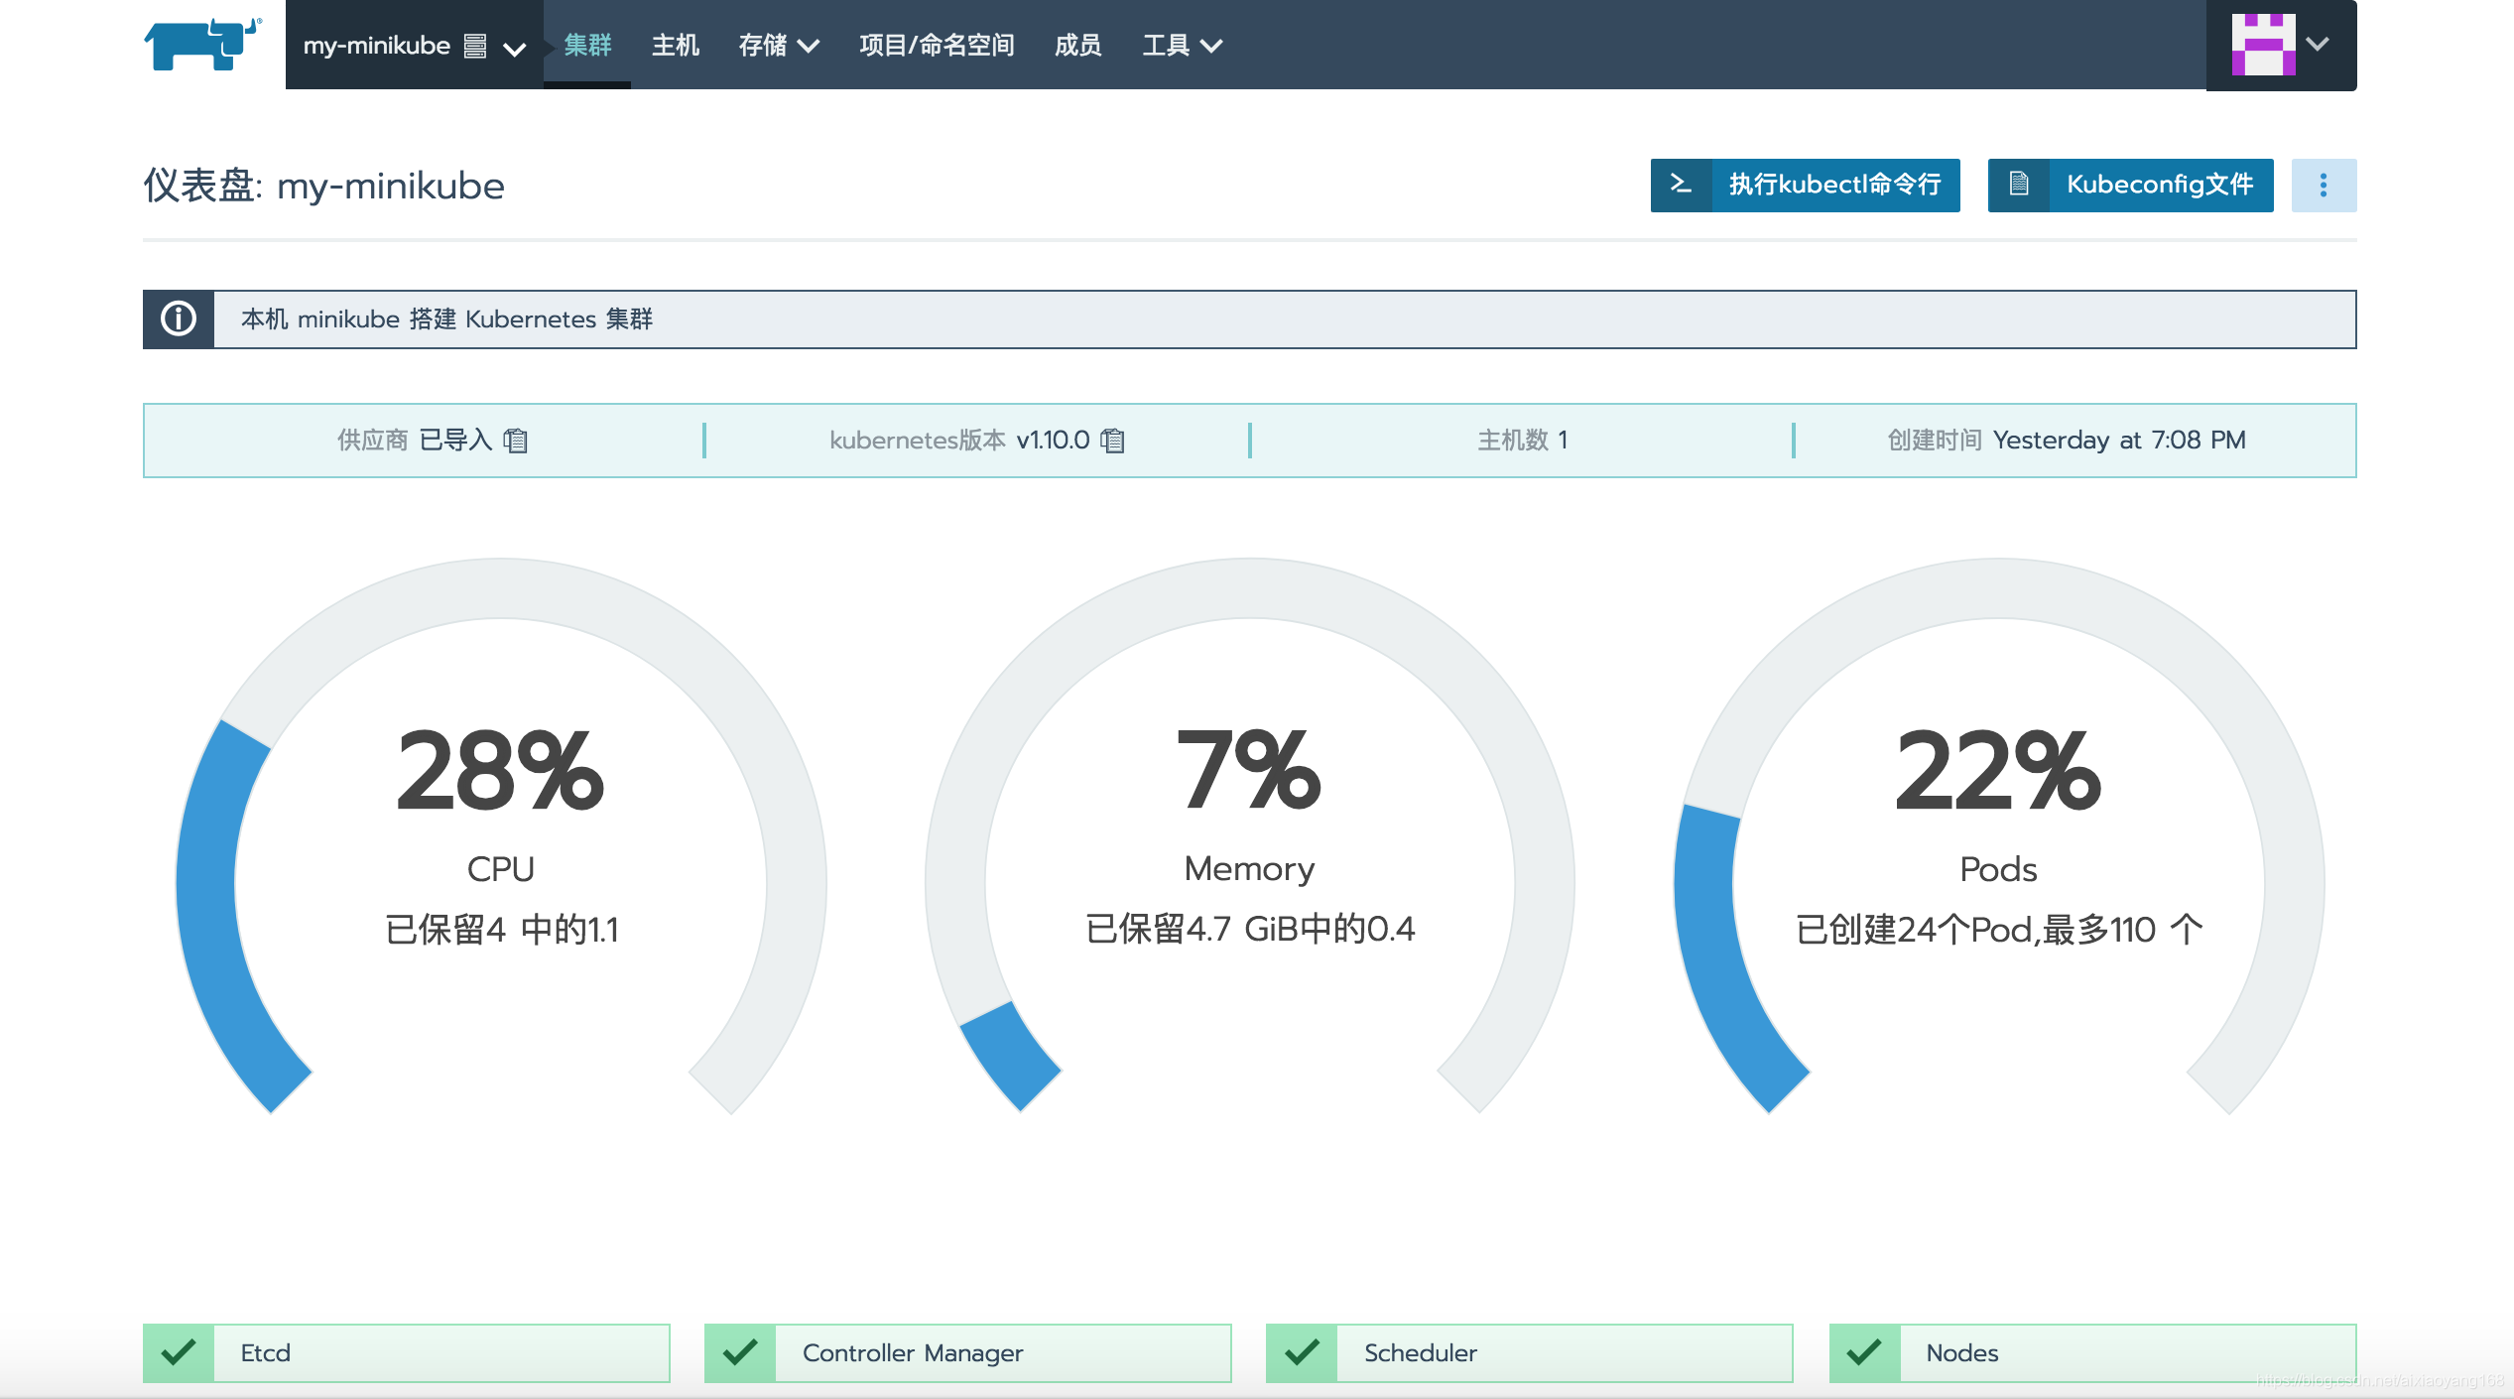Click the cluster info circular icon

click(178, 318)
